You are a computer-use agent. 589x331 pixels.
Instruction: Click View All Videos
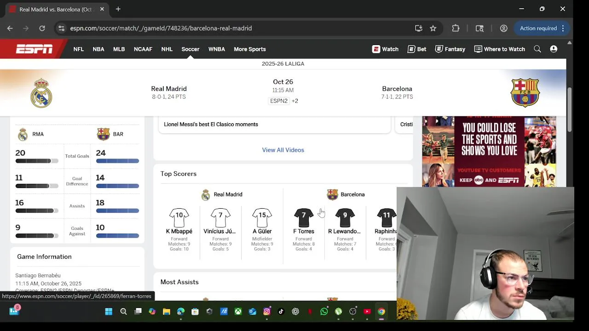coord(283,150)
